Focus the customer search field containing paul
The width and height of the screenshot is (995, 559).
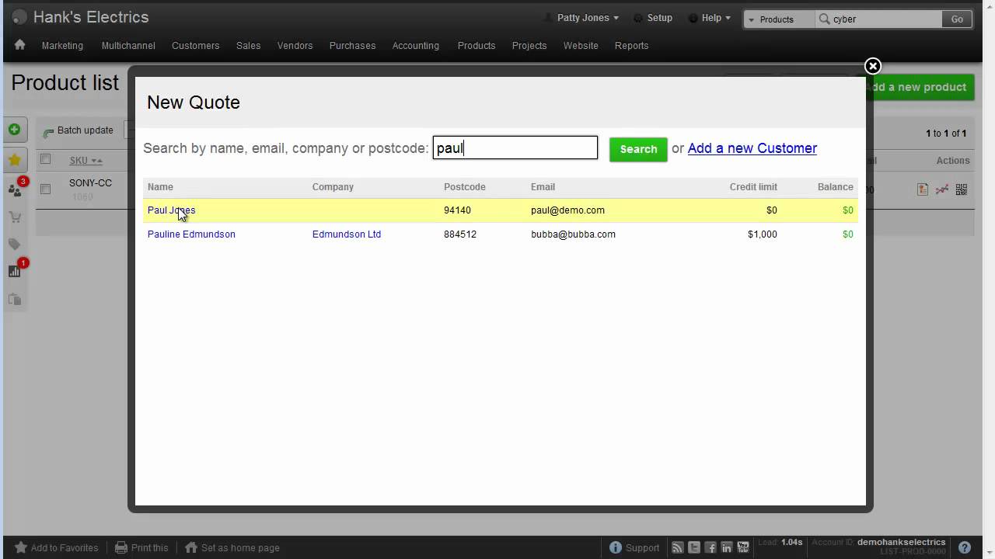(515, 148)
